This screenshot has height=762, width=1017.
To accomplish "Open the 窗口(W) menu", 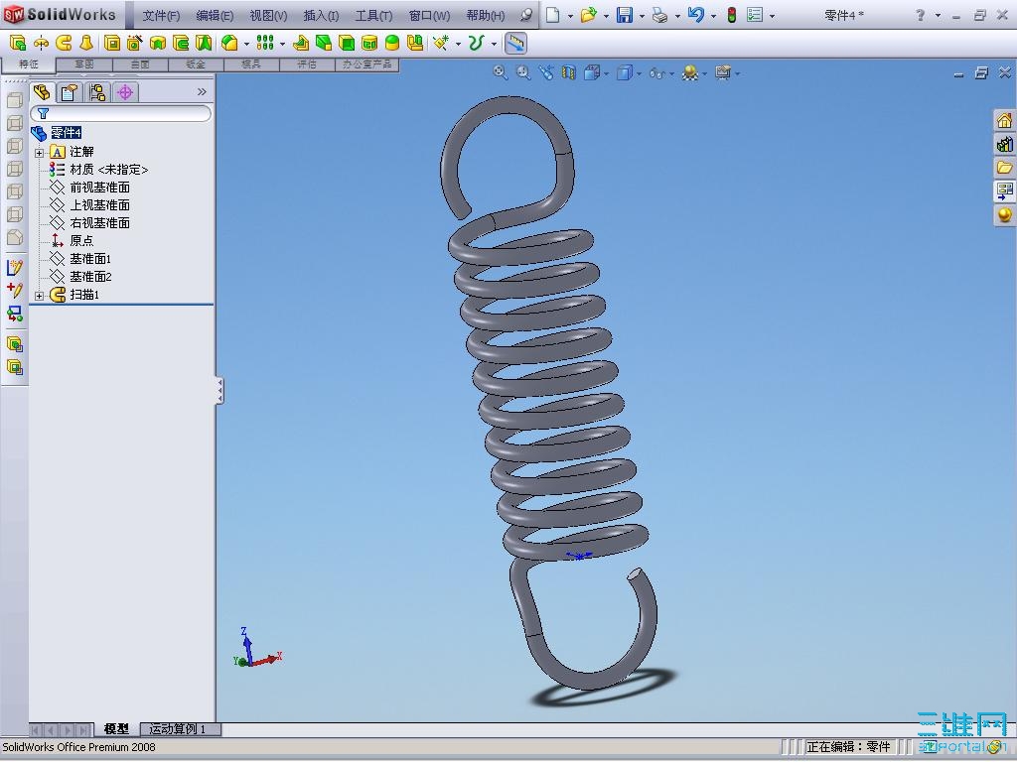I will (x=429, y=16).
